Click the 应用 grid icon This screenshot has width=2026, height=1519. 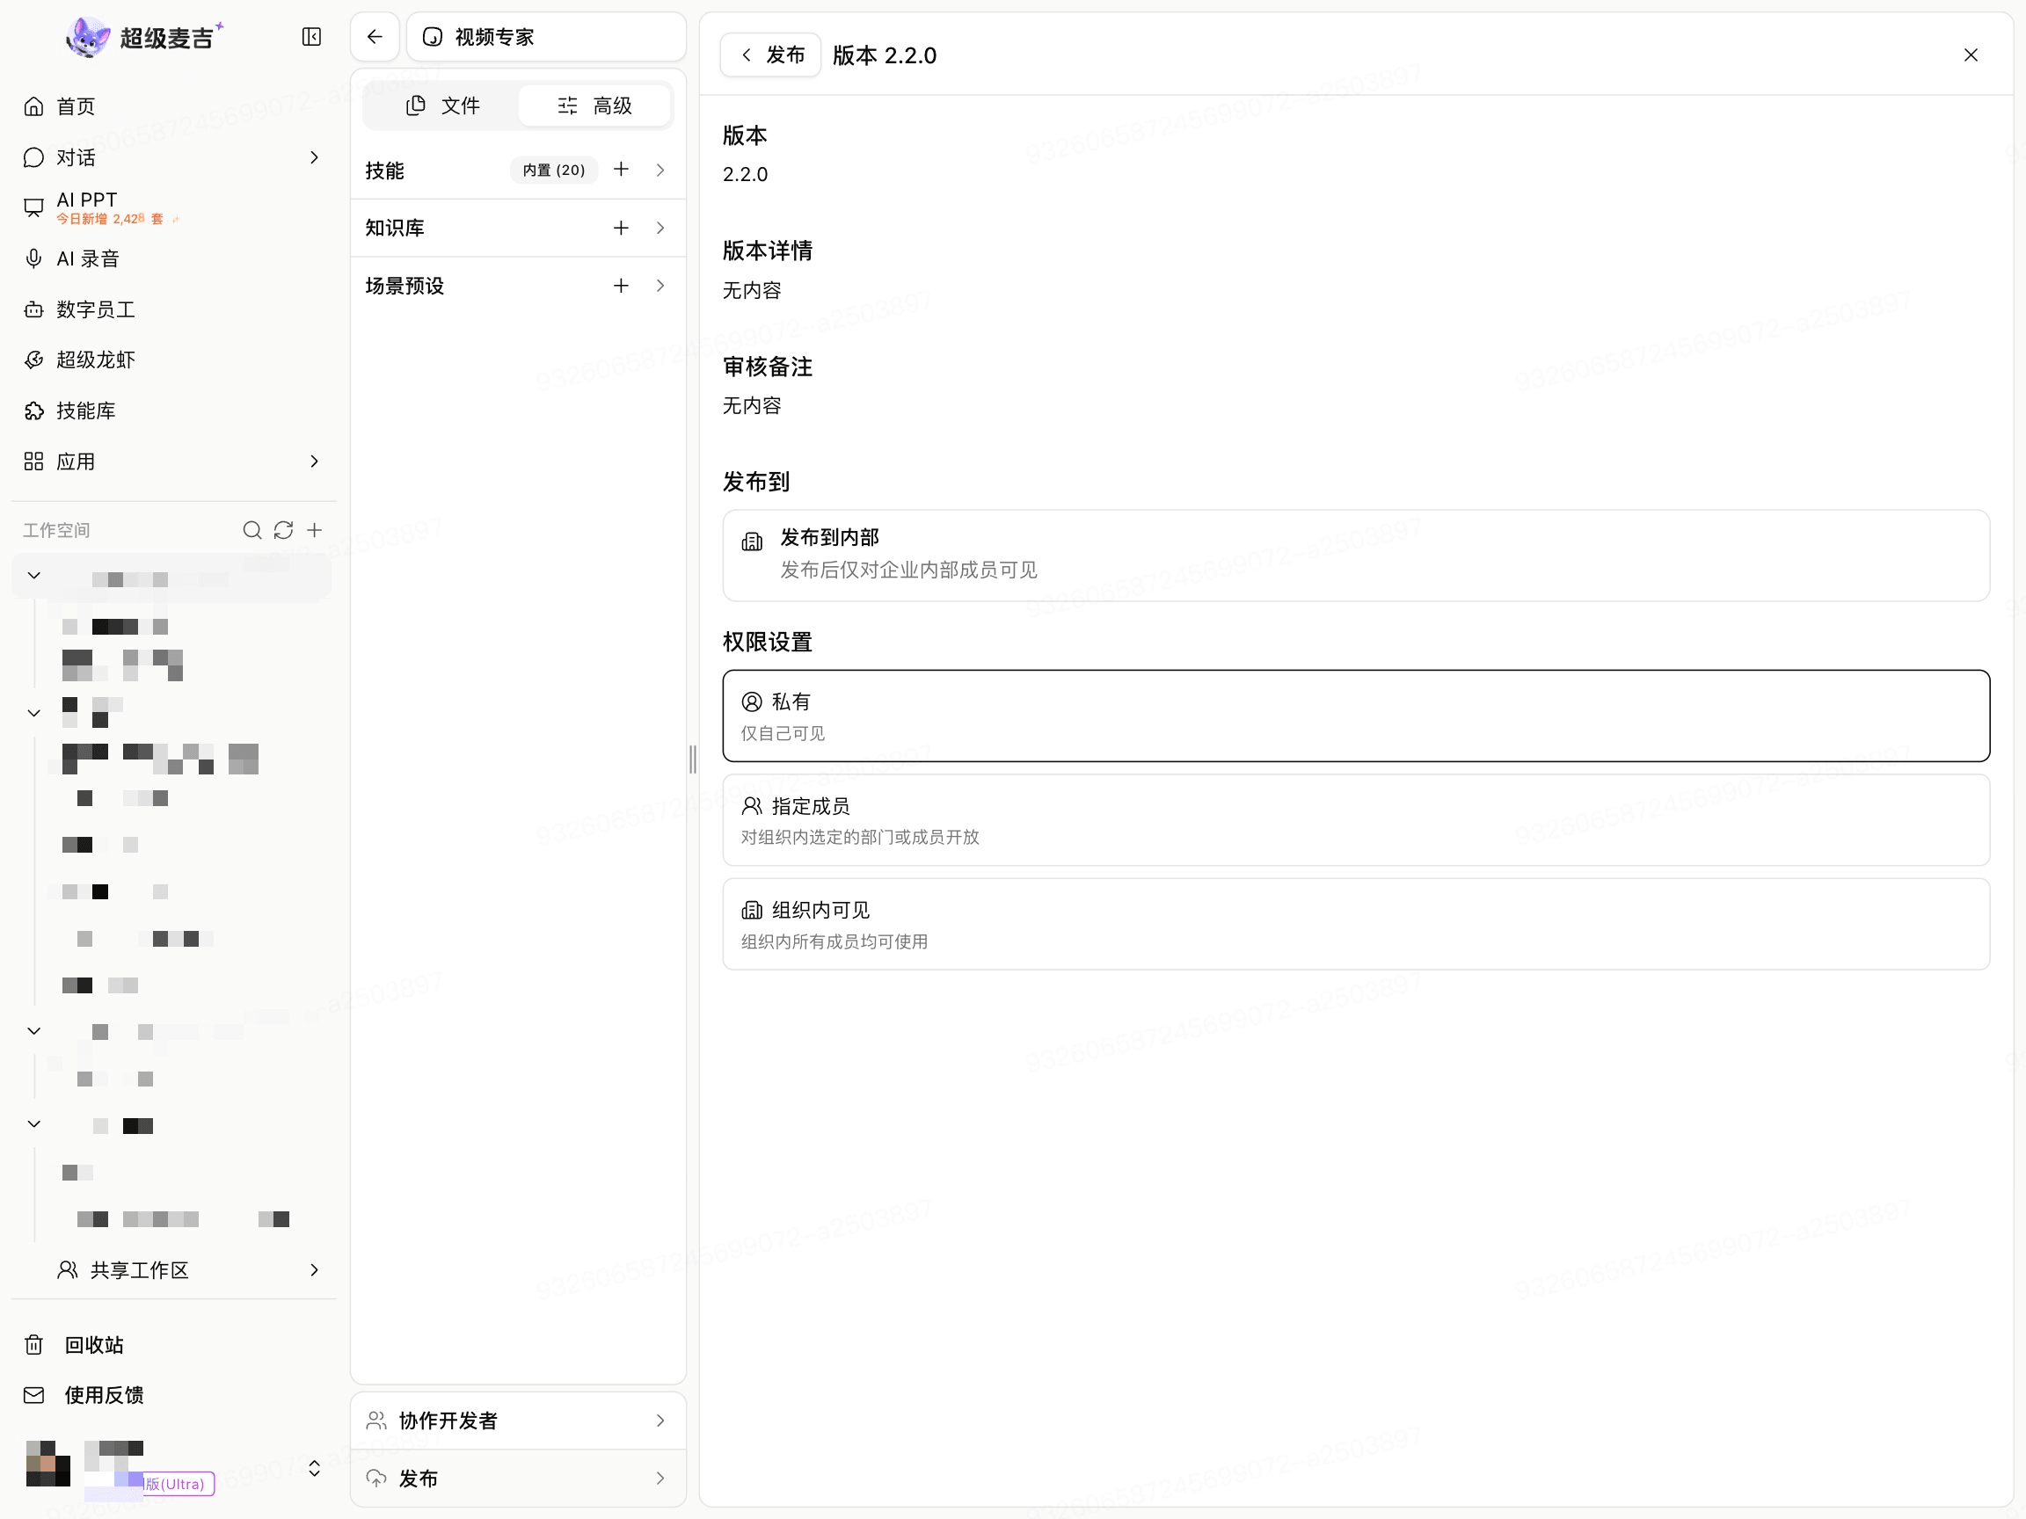click(34, 462)
